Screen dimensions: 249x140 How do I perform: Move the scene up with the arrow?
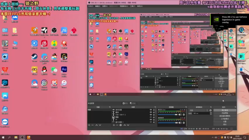(96, 125)
